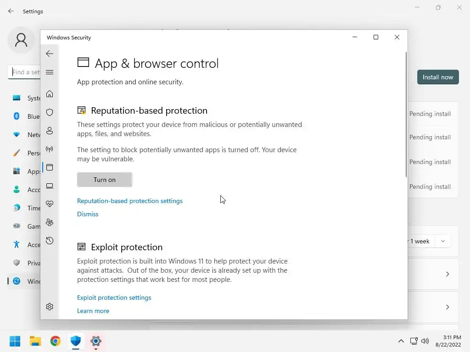
Task: Open the hamburger navigation menu in Windows Security
Action: 50,72
